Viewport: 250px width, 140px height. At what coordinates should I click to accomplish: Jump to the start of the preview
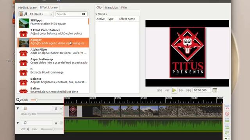coord(160,90)
